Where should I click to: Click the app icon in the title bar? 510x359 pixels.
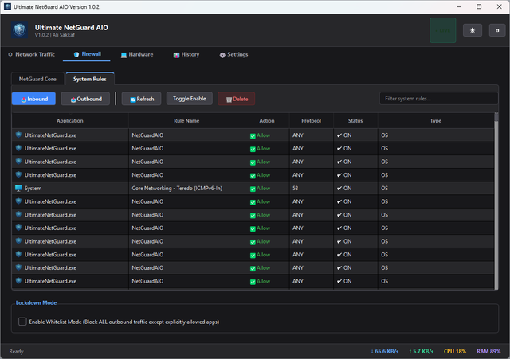[7, 6]
